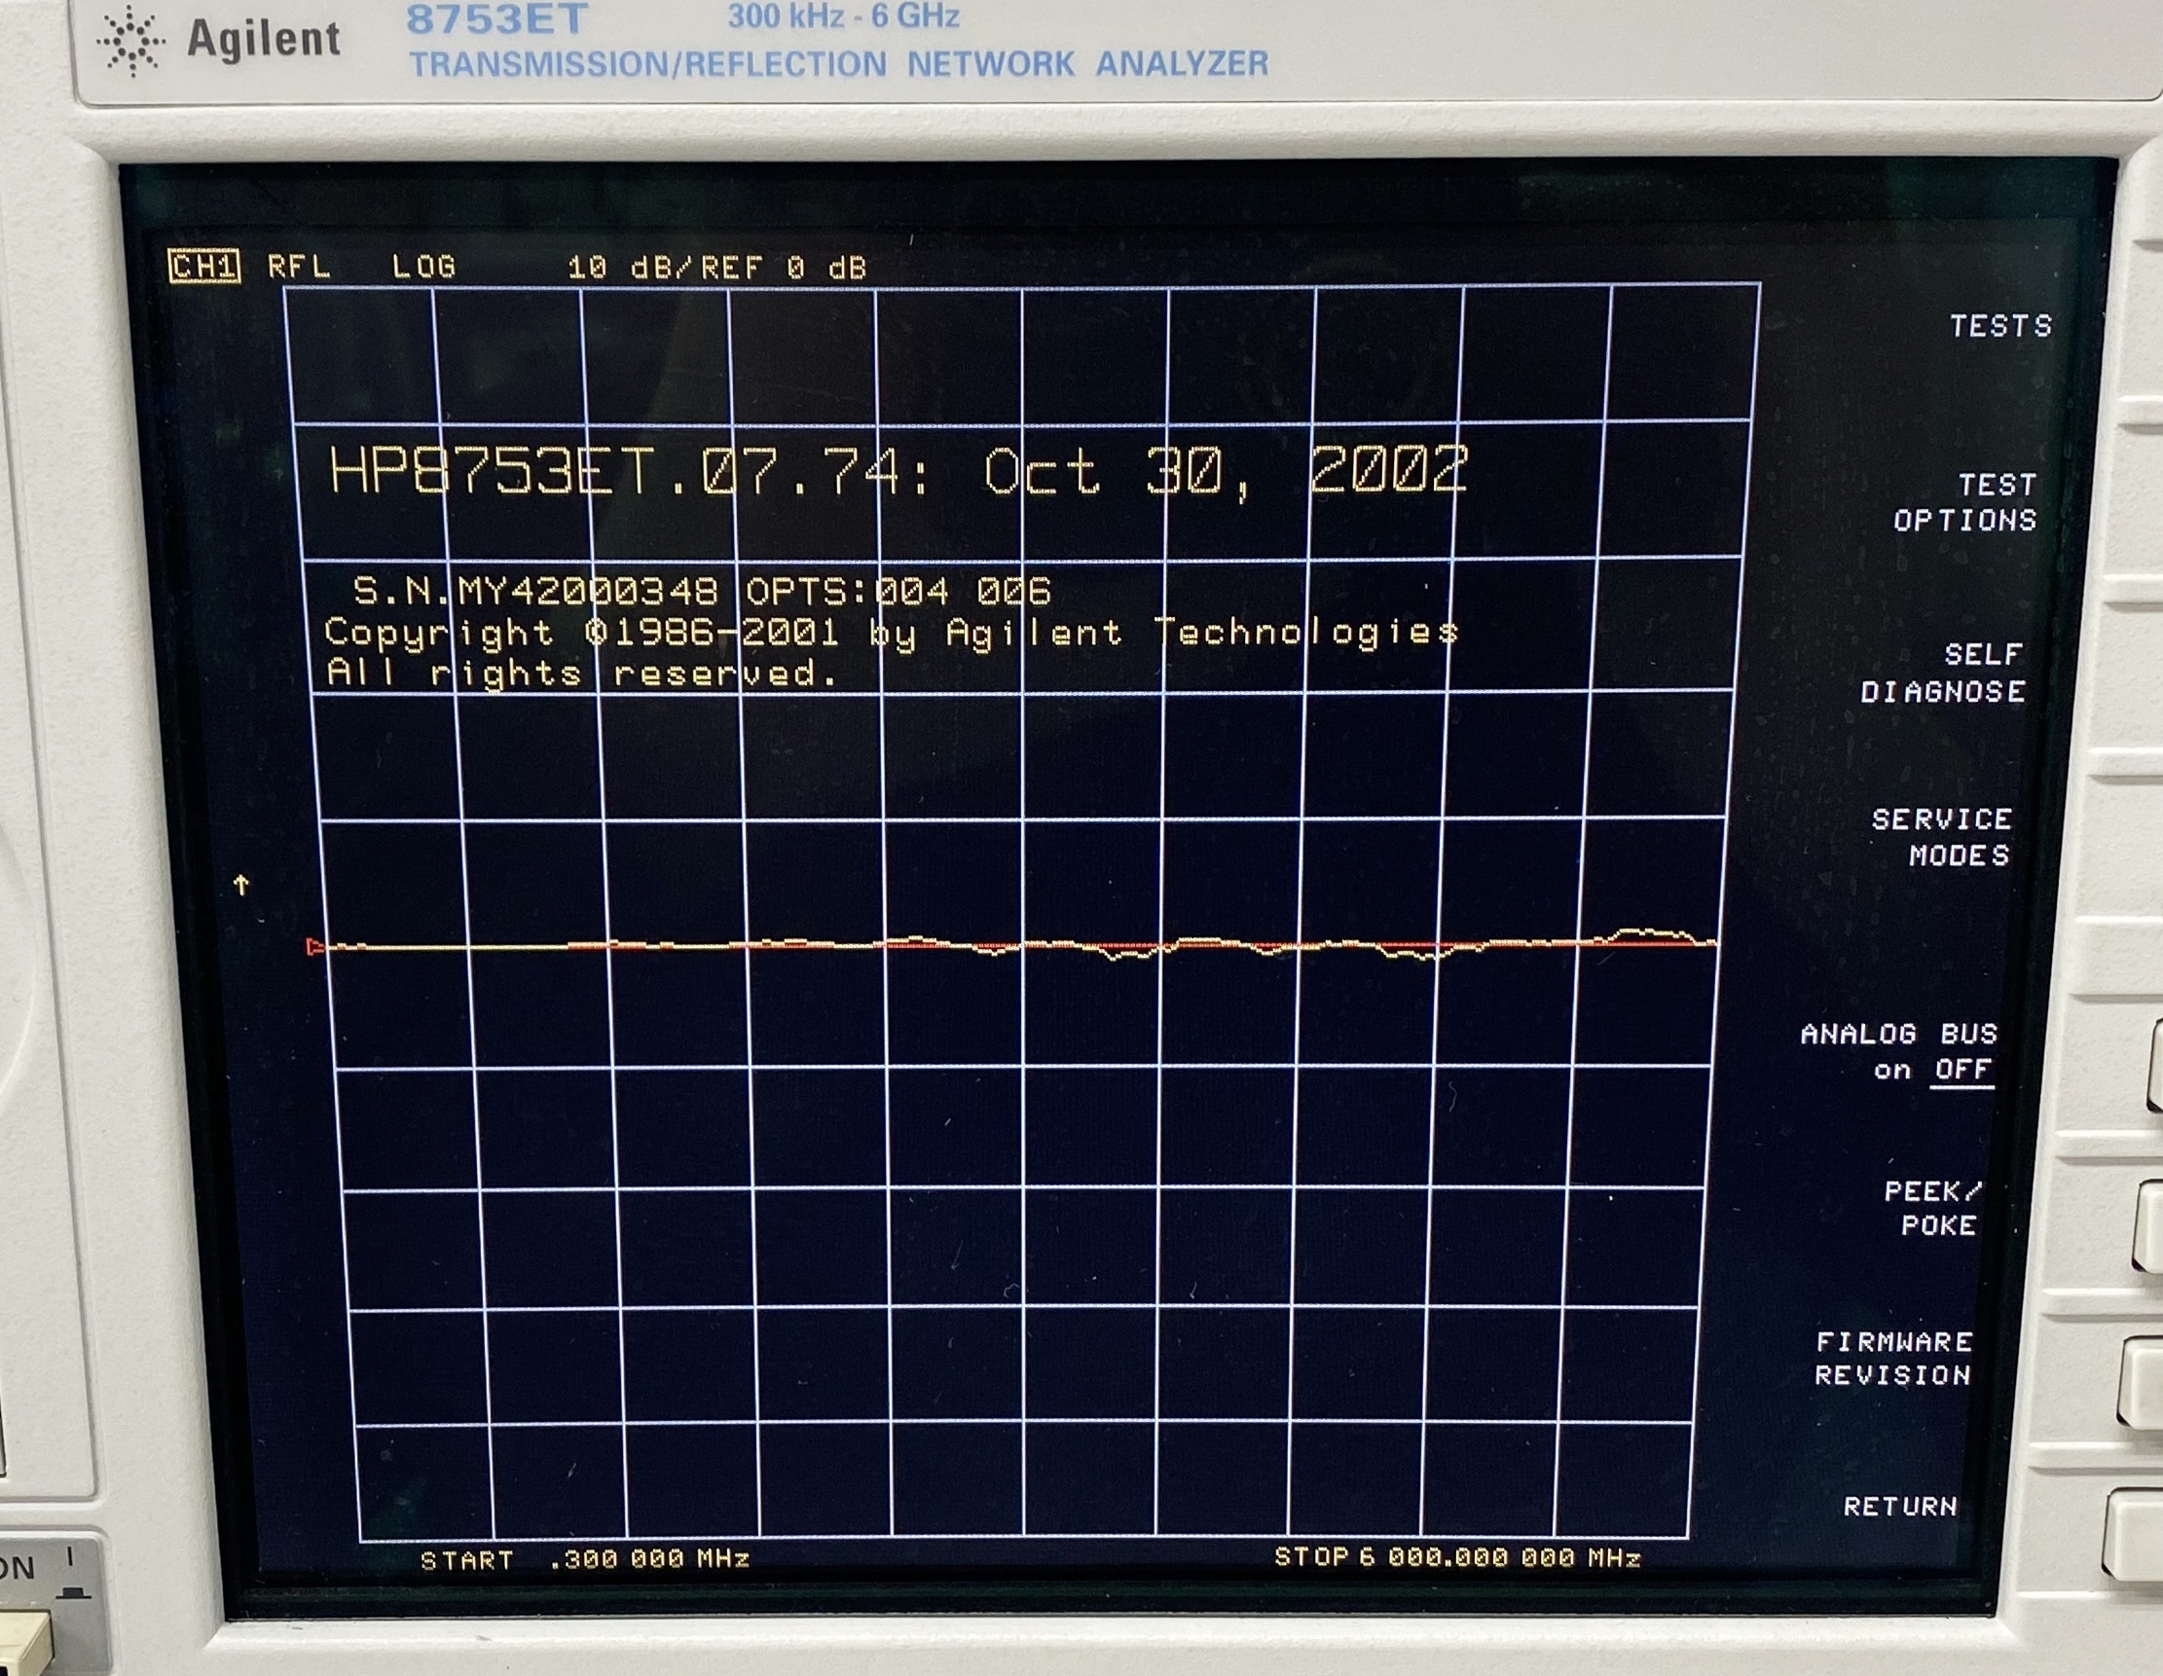Select the STOP 6 000.000 000 MHz label
This screenshot has width=2163, height=1676.
point(1457,1557)
